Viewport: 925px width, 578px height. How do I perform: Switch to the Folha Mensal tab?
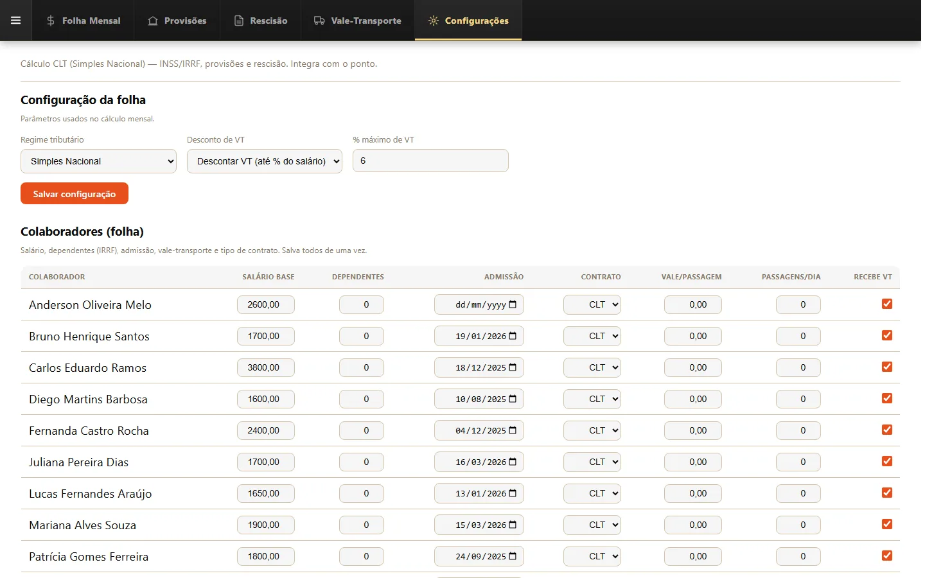pyautogui.click(x=84, y=21)
